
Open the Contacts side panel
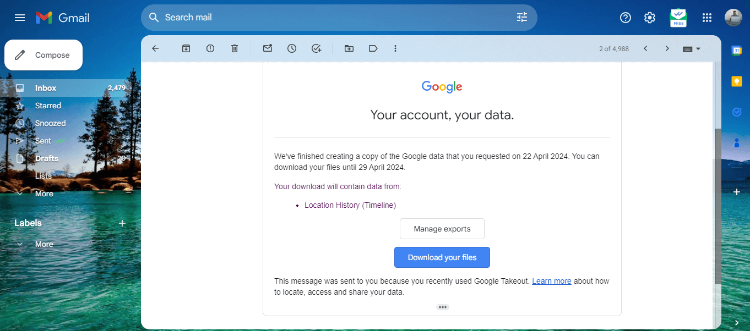[x=737, y=142]
